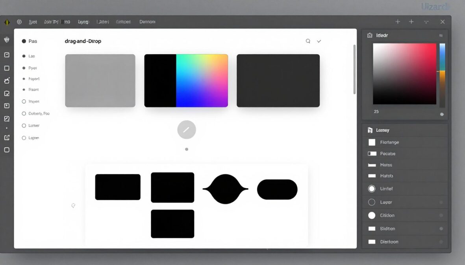Click the small page dot below pencil button
The width and height of the screenshot is (465, 265).
point(187,149)
